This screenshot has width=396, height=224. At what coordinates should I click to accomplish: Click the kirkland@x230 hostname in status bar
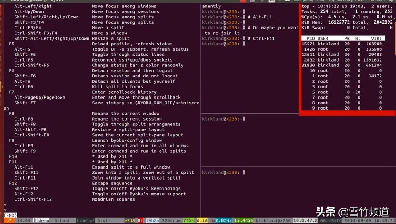273,221
